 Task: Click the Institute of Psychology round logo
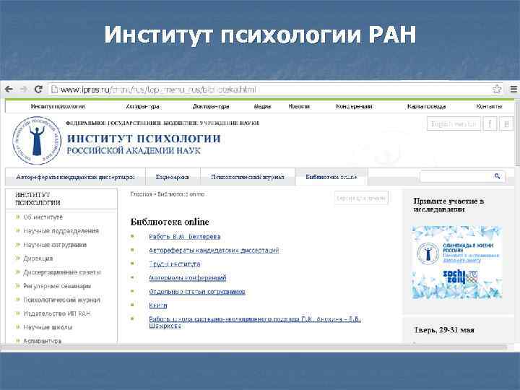(x=37, y=141)
